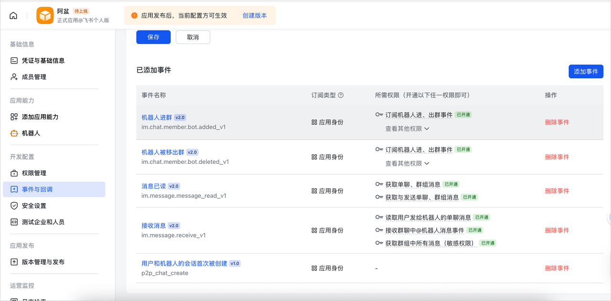Click the 保存 button

(x=153, y=37)
